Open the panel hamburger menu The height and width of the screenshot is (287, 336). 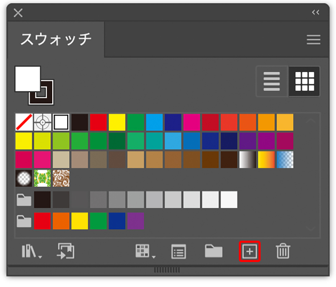(313, 40)
